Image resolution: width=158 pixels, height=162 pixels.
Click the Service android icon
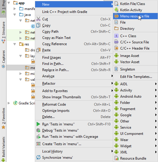[116, 127]
